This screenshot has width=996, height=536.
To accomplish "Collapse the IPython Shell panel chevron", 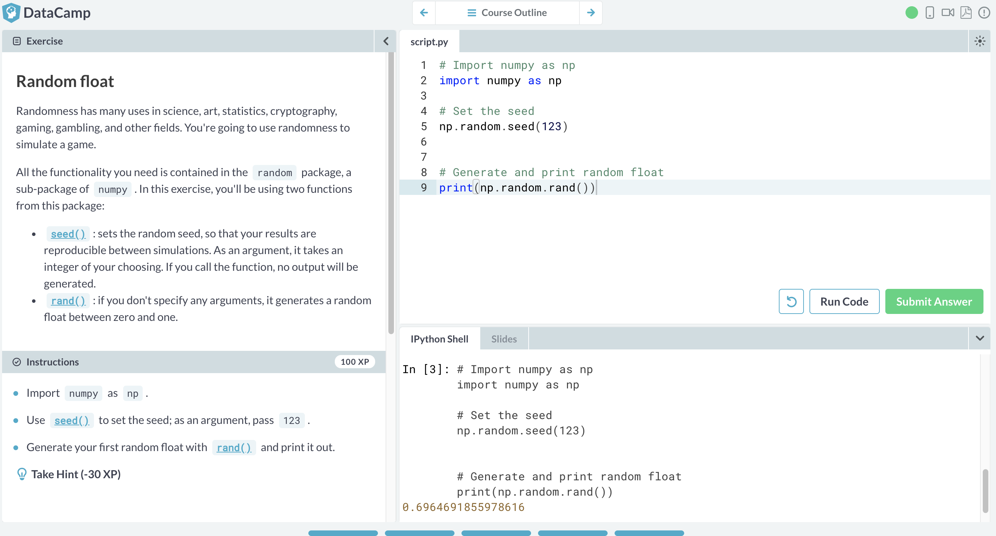I will (979, 338).
